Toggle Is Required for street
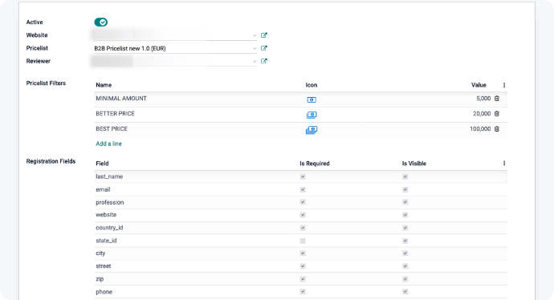The height and width of the screenshot is (300, 554). pyautogui.click(x=303, y=266)
